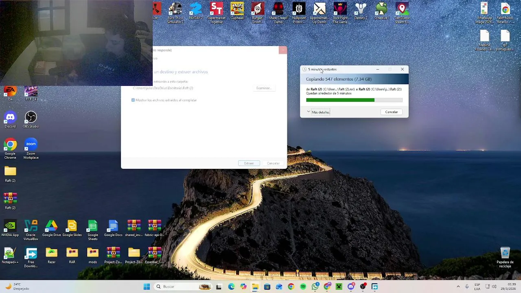Image resolution: width=521 pixels, height=293 pixels.
Task: Open the Euro Truck Simulator 2 shortcut
Action: pyautogui.click(x=175, y=13)
